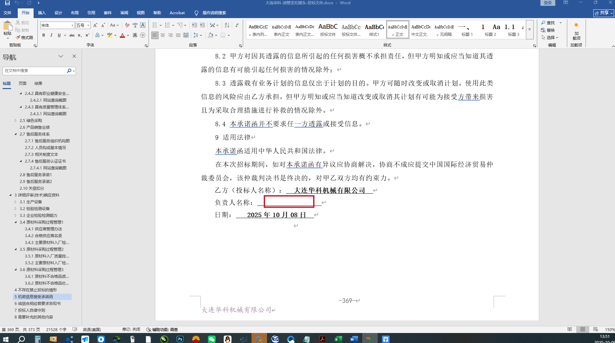Apply character shading (gray A icon)

135,35
